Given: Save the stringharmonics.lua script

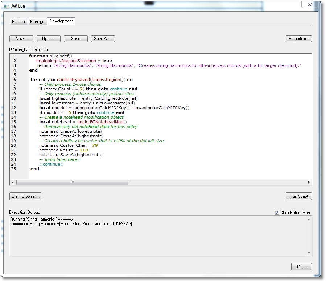Looking at the screenshot, I should click(x=75, y=39).
